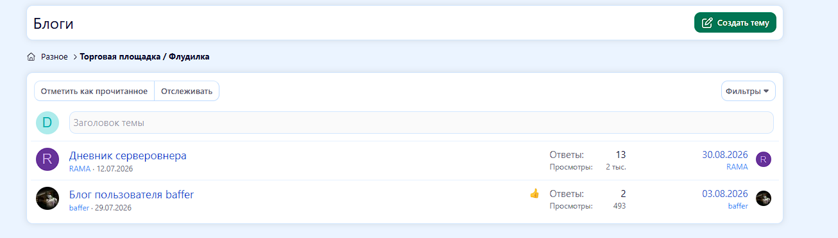838x238 pixels.
Task: Click the teal D user avatar
Action: click(47, 123)
